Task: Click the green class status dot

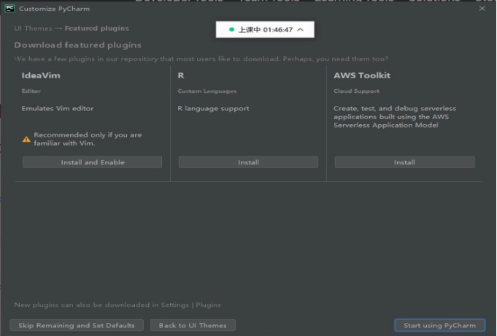Action: [x=231, y=29]
